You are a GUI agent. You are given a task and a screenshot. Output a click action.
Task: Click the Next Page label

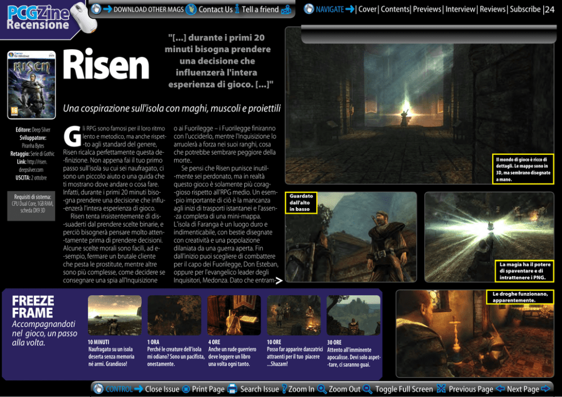tap(523, 389)
